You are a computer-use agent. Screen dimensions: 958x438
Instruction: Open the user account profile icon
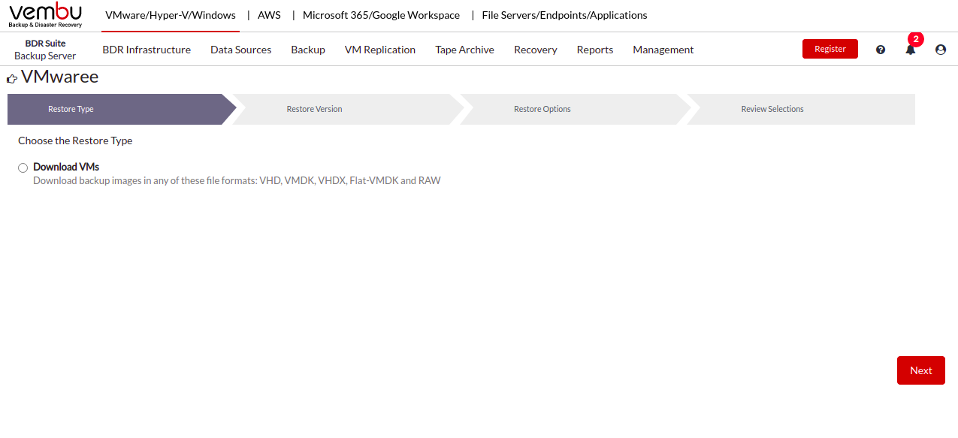coord(941,50)
